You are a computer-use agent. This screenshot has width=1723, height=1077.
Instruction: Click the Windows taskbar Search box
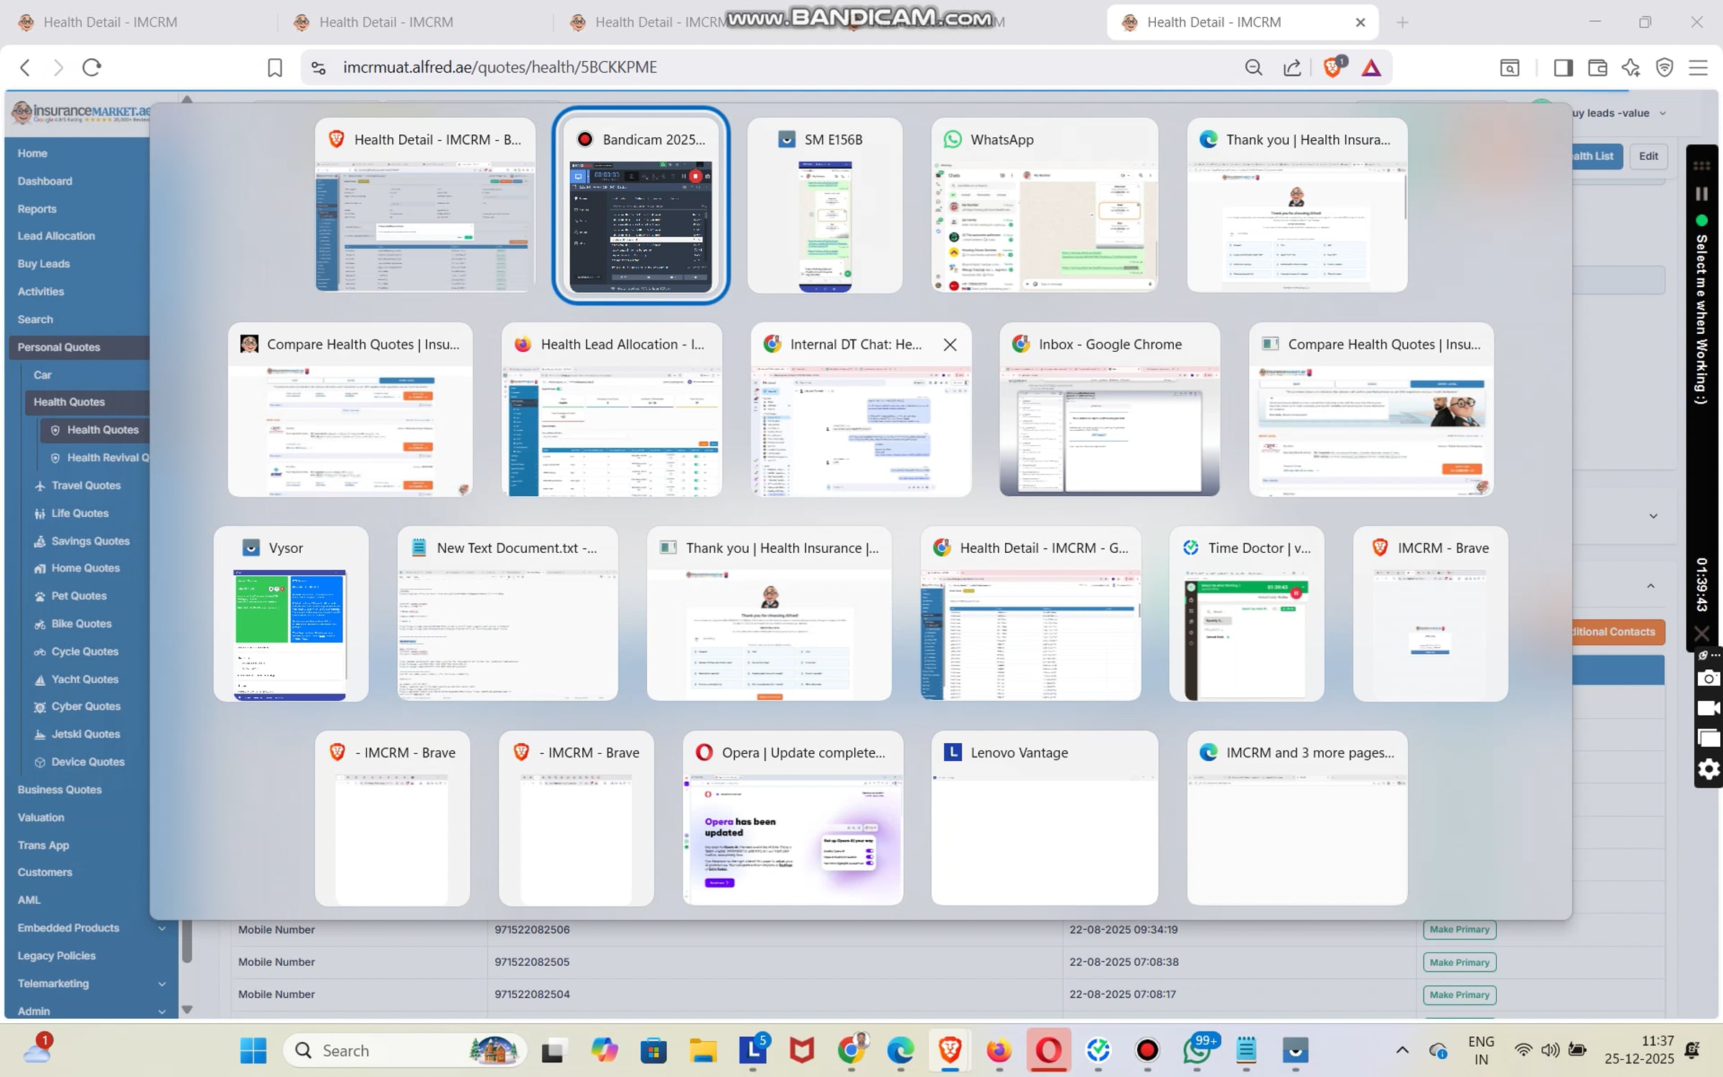tap(404, 1050)
